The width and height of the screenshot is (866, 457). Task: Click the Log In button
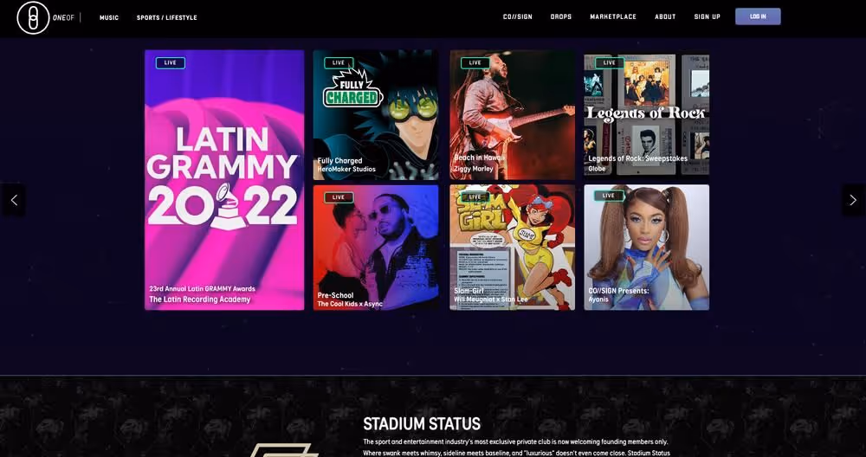758,16
